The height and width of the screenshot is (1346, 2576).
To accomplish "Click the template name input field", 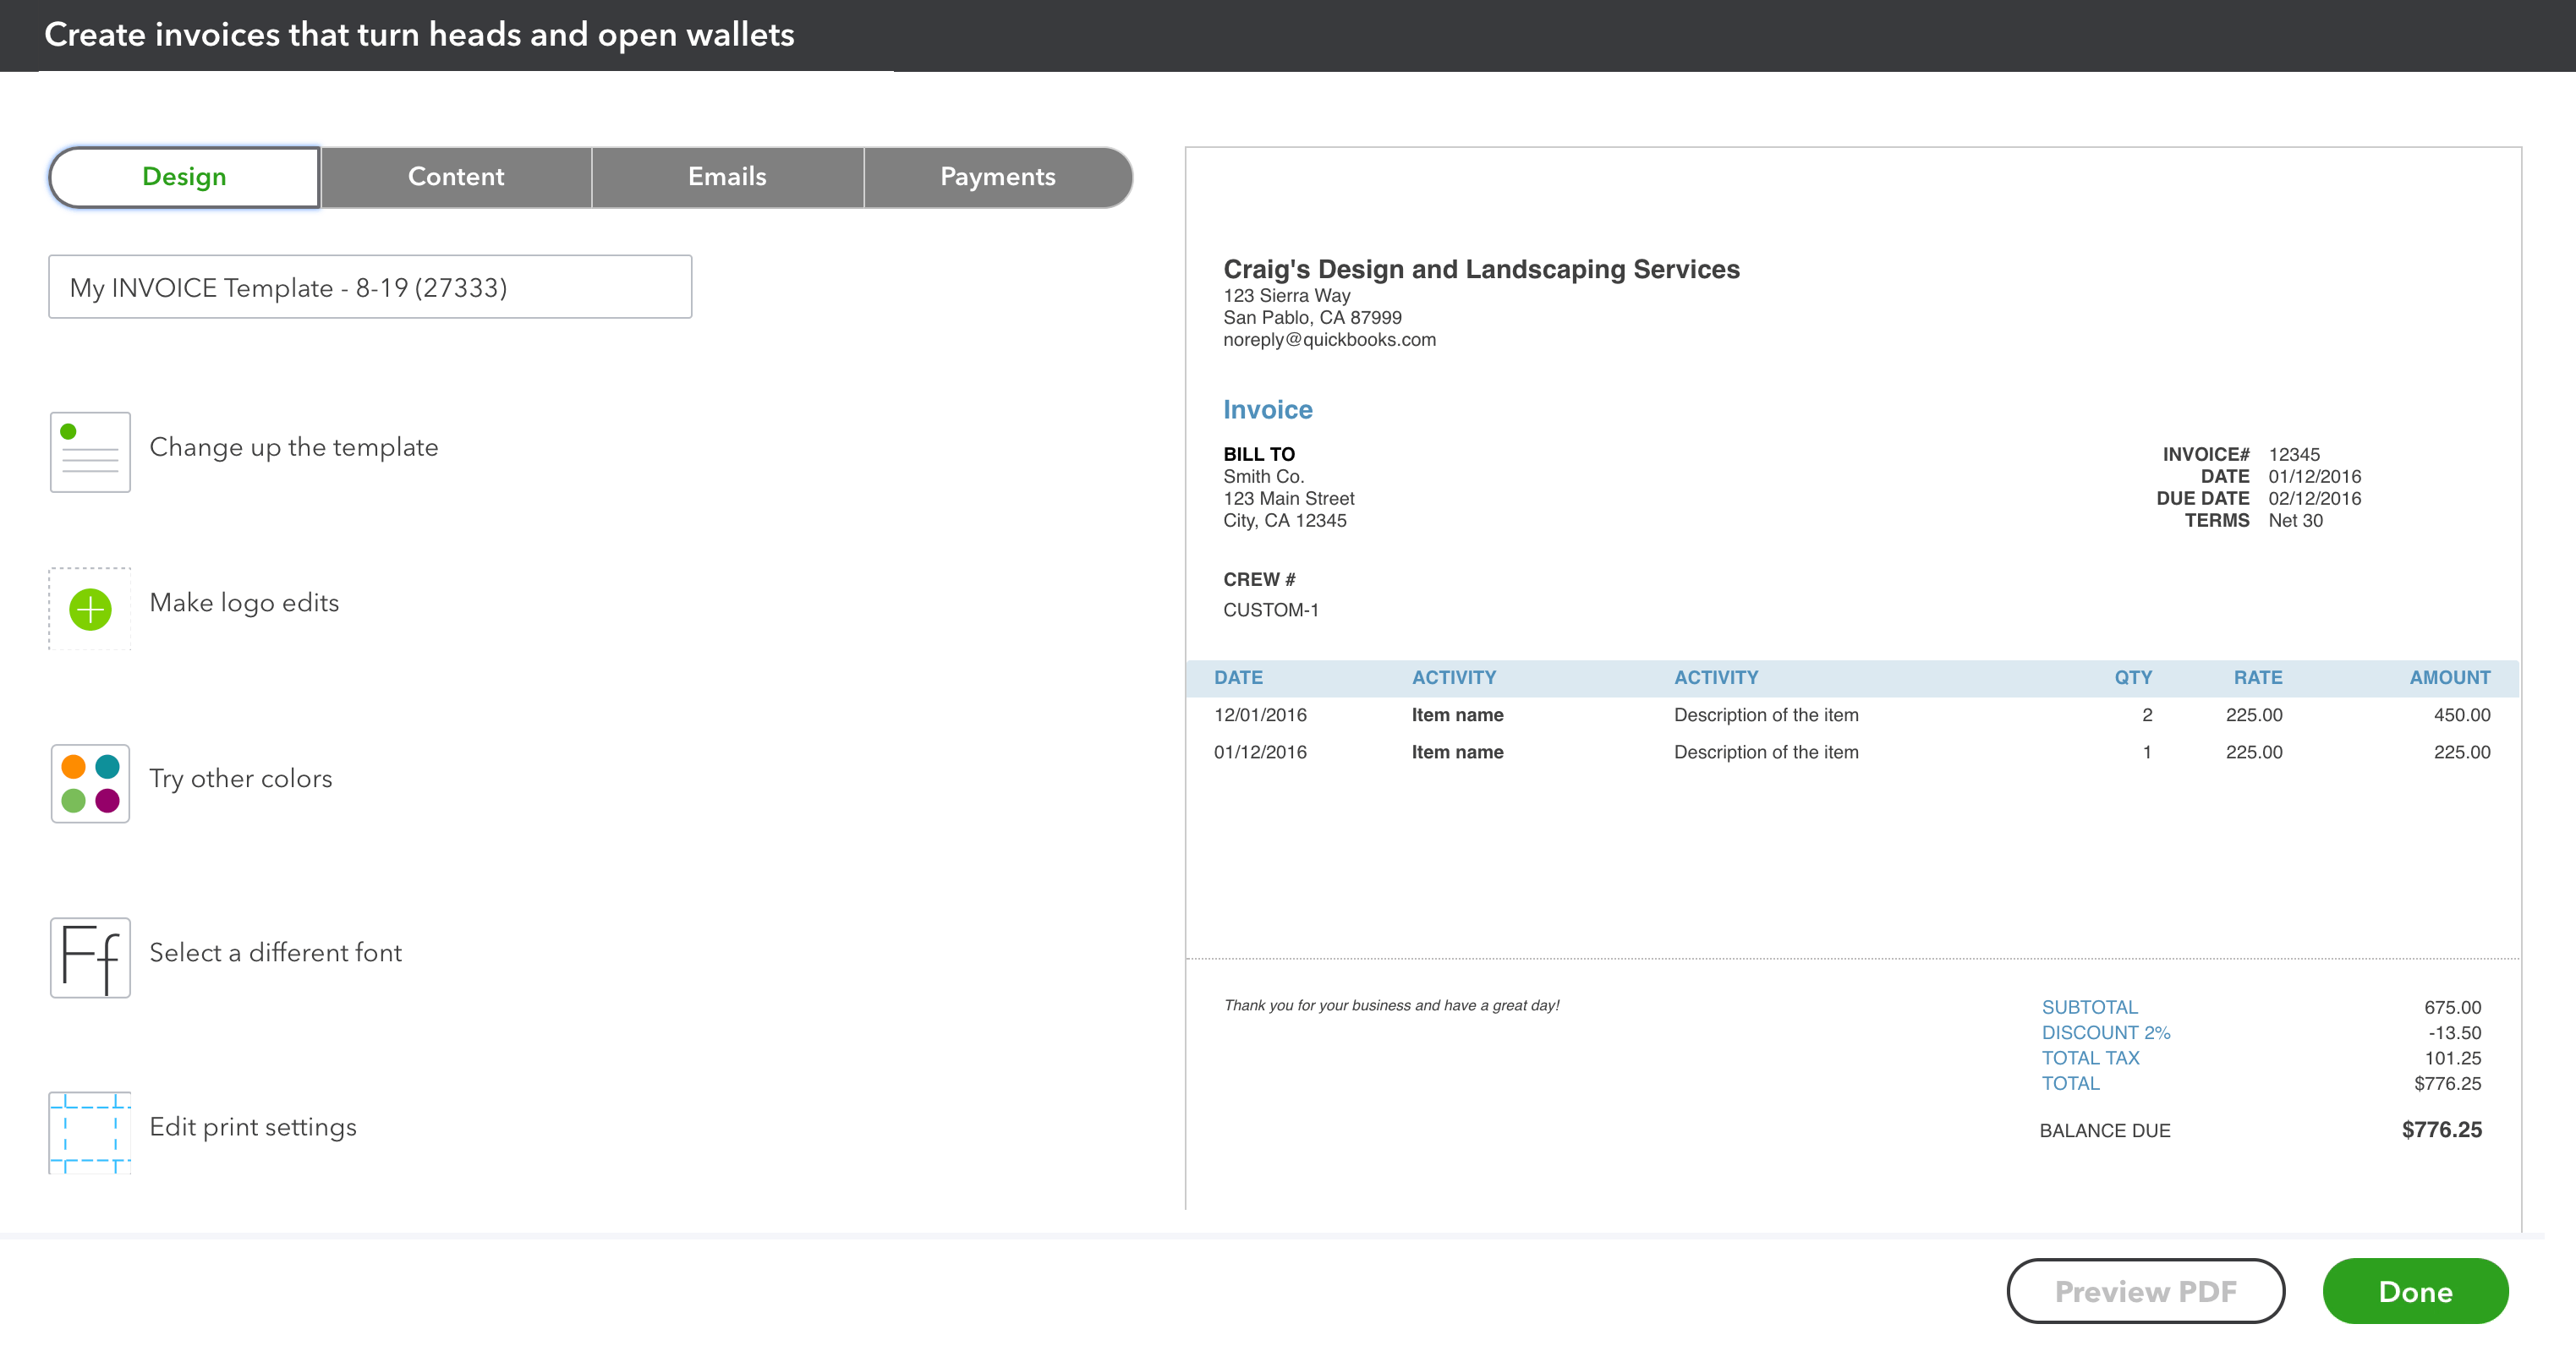I will click(x=370, y=287).
